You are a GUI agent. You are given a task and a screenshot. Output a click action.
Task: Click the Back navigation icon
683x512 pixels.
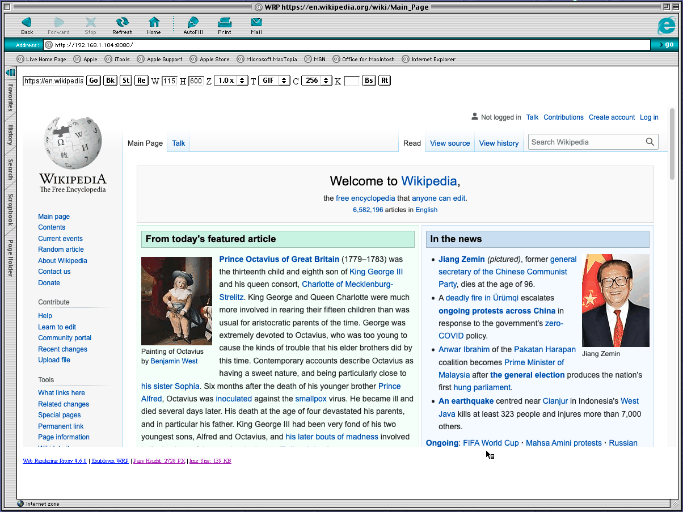tap(26, 22)
